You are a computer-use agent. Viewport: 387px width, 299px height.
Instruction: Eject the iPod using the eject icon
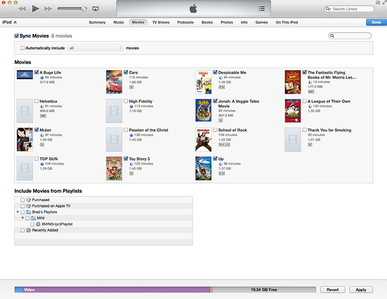coord(15,22)
